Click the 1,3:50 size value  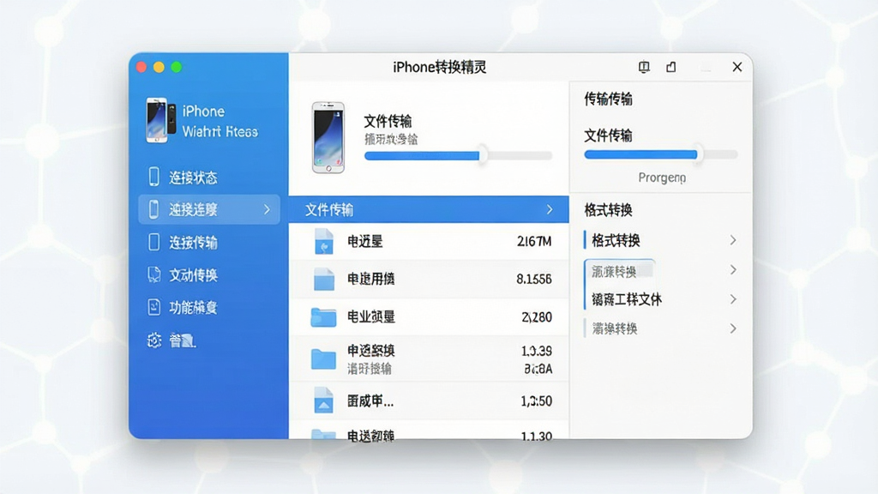[537, 401]
